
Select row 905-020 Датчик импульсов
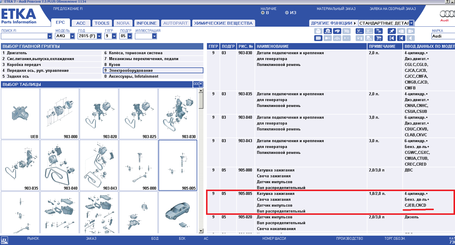[x=331, y=223]
